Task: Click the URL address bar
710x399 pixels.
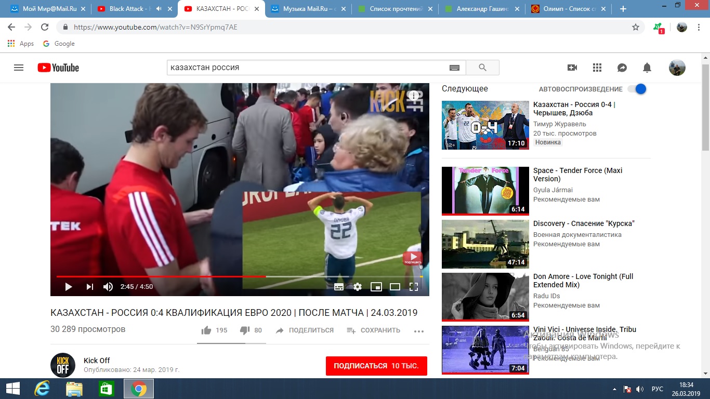Action: click(x=343, y=27)
